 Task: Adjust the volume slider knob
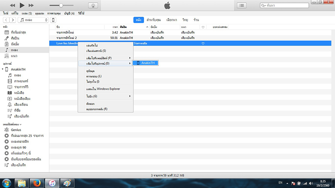pyautogui.click(x=61, y=5)
